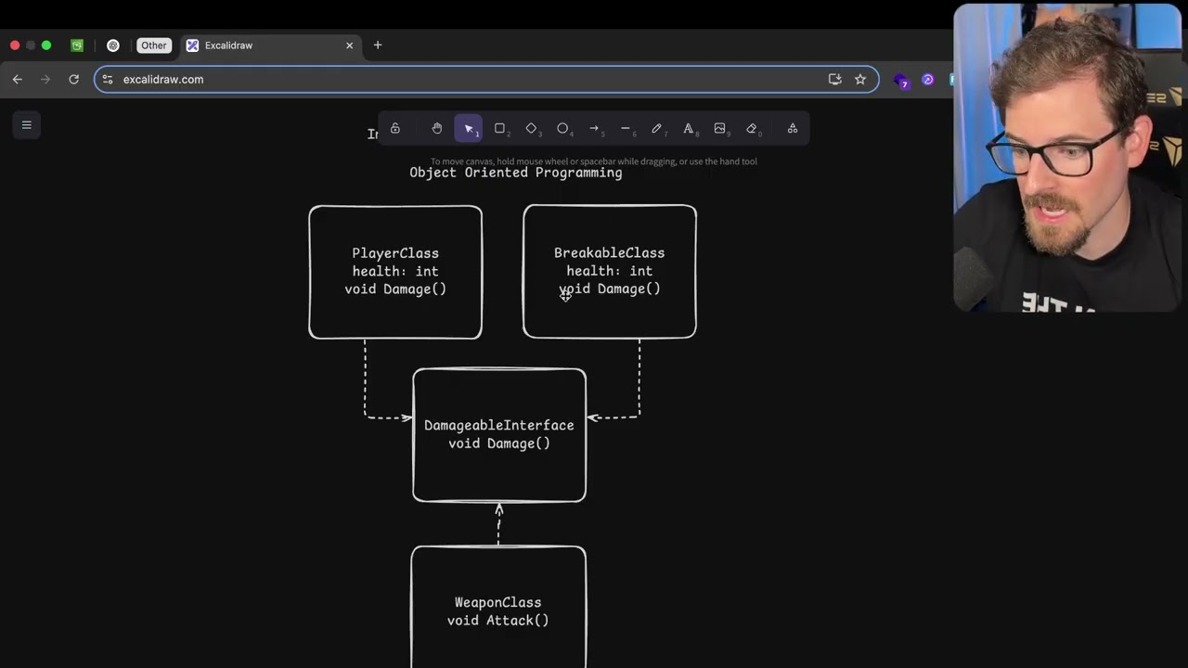
Task: Select the Diamond shape tool
Action: click(x=531, y=129)
